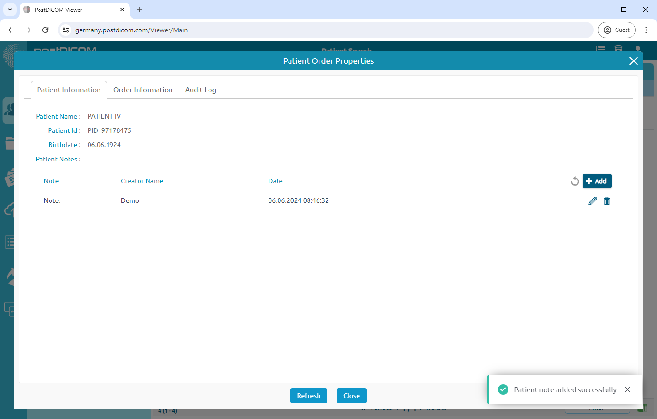Click the Close button at the bottom
Image resolution: width=657 pixels, height=419 pixels.
click(351, 396)
